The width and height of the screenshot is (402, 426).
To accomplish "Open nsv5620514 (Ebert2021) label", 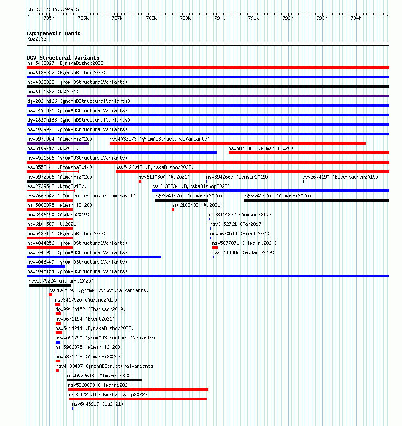I will pos(240,234).
